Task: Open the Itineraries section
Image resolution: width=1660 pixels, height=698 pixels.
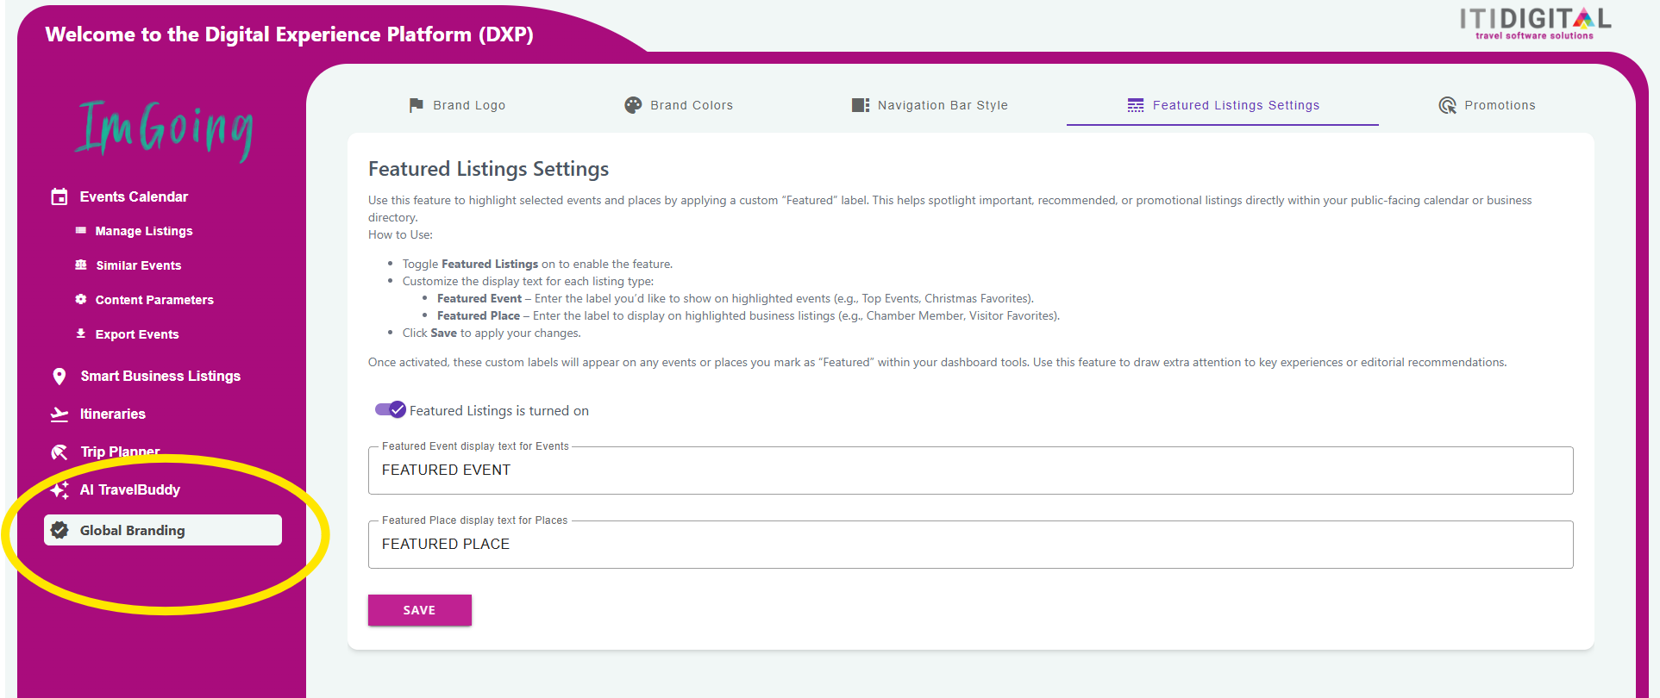Action: (113, 414)
